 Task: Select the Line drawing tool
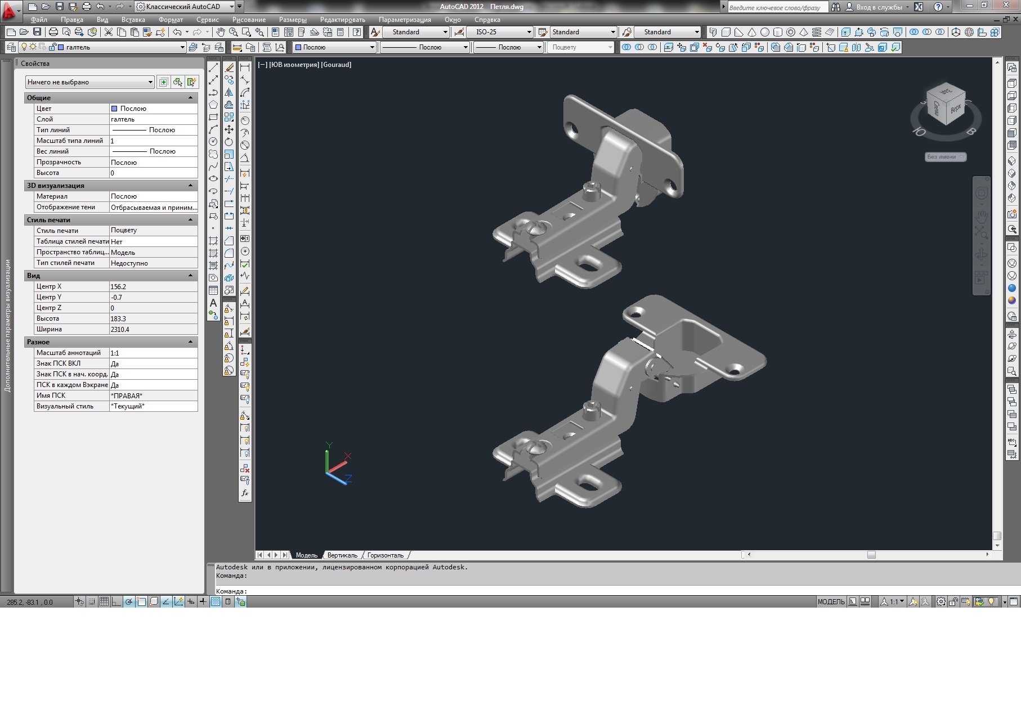(x=213, y=68)
